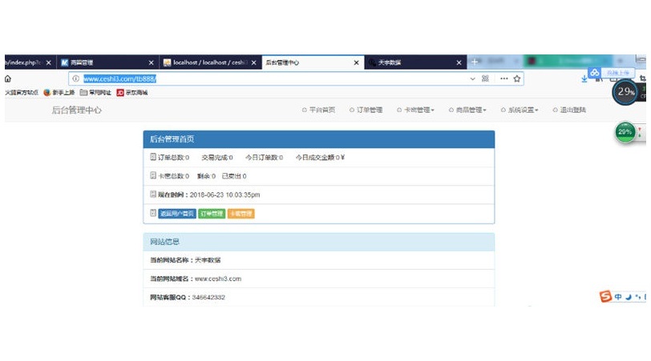
Task: Open the 新手上路 Firefox bookmark
Action: tap(59, 92)
